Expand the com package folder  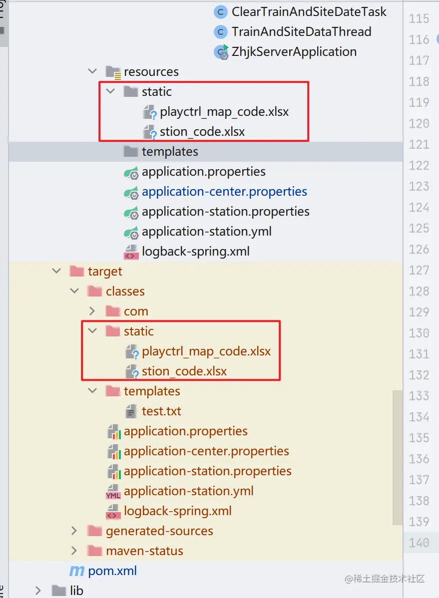tap(92, 311)
